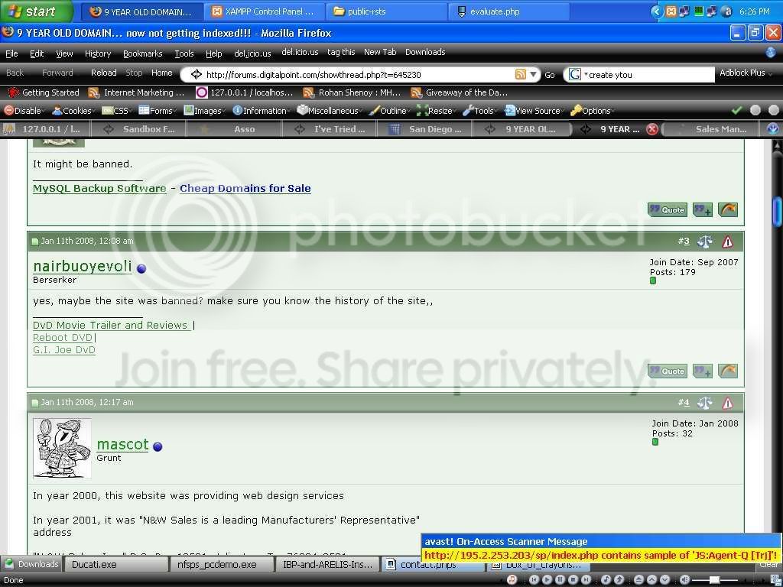This screenshot has height=587, width=783.
Task: Click the eject button in status bar player
Action: (x=638, y=579)
